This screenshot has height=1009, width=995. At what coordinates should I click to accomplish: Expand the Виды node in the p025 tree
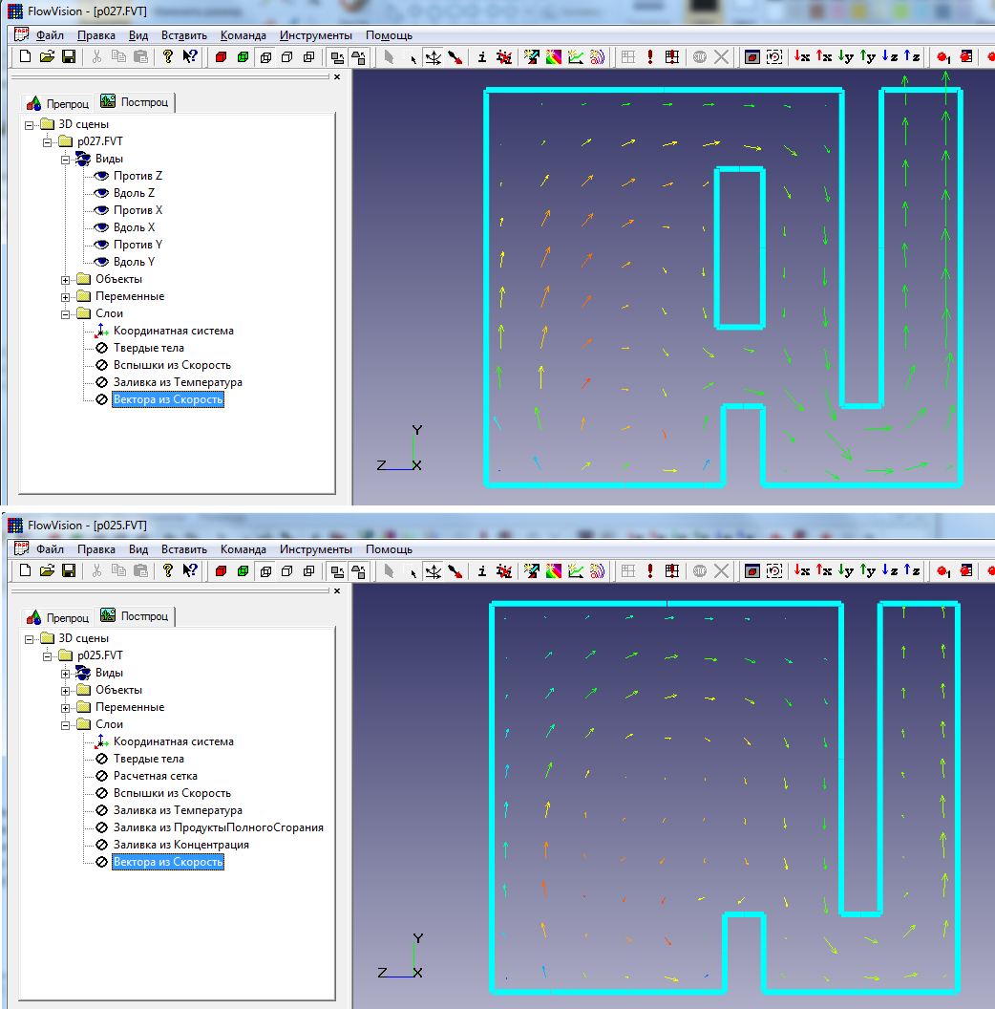point(66,673)
